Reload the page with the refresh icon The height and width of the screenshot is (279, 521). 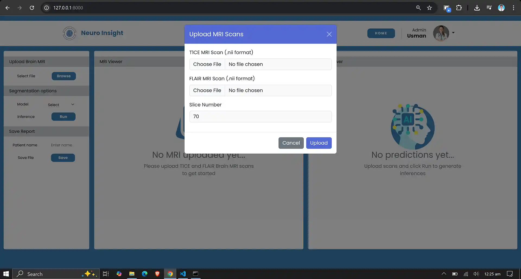pos(32,8)
